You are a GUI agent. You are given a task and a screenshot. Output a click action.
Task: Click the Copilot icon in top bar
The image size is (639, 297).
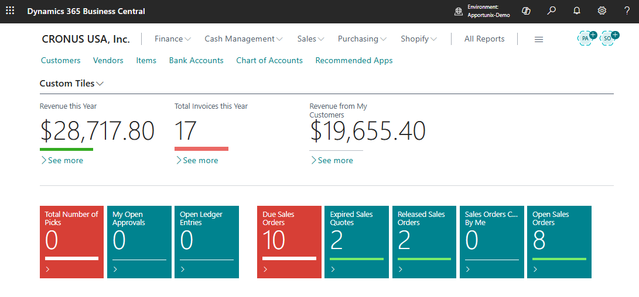pos(526,11)
